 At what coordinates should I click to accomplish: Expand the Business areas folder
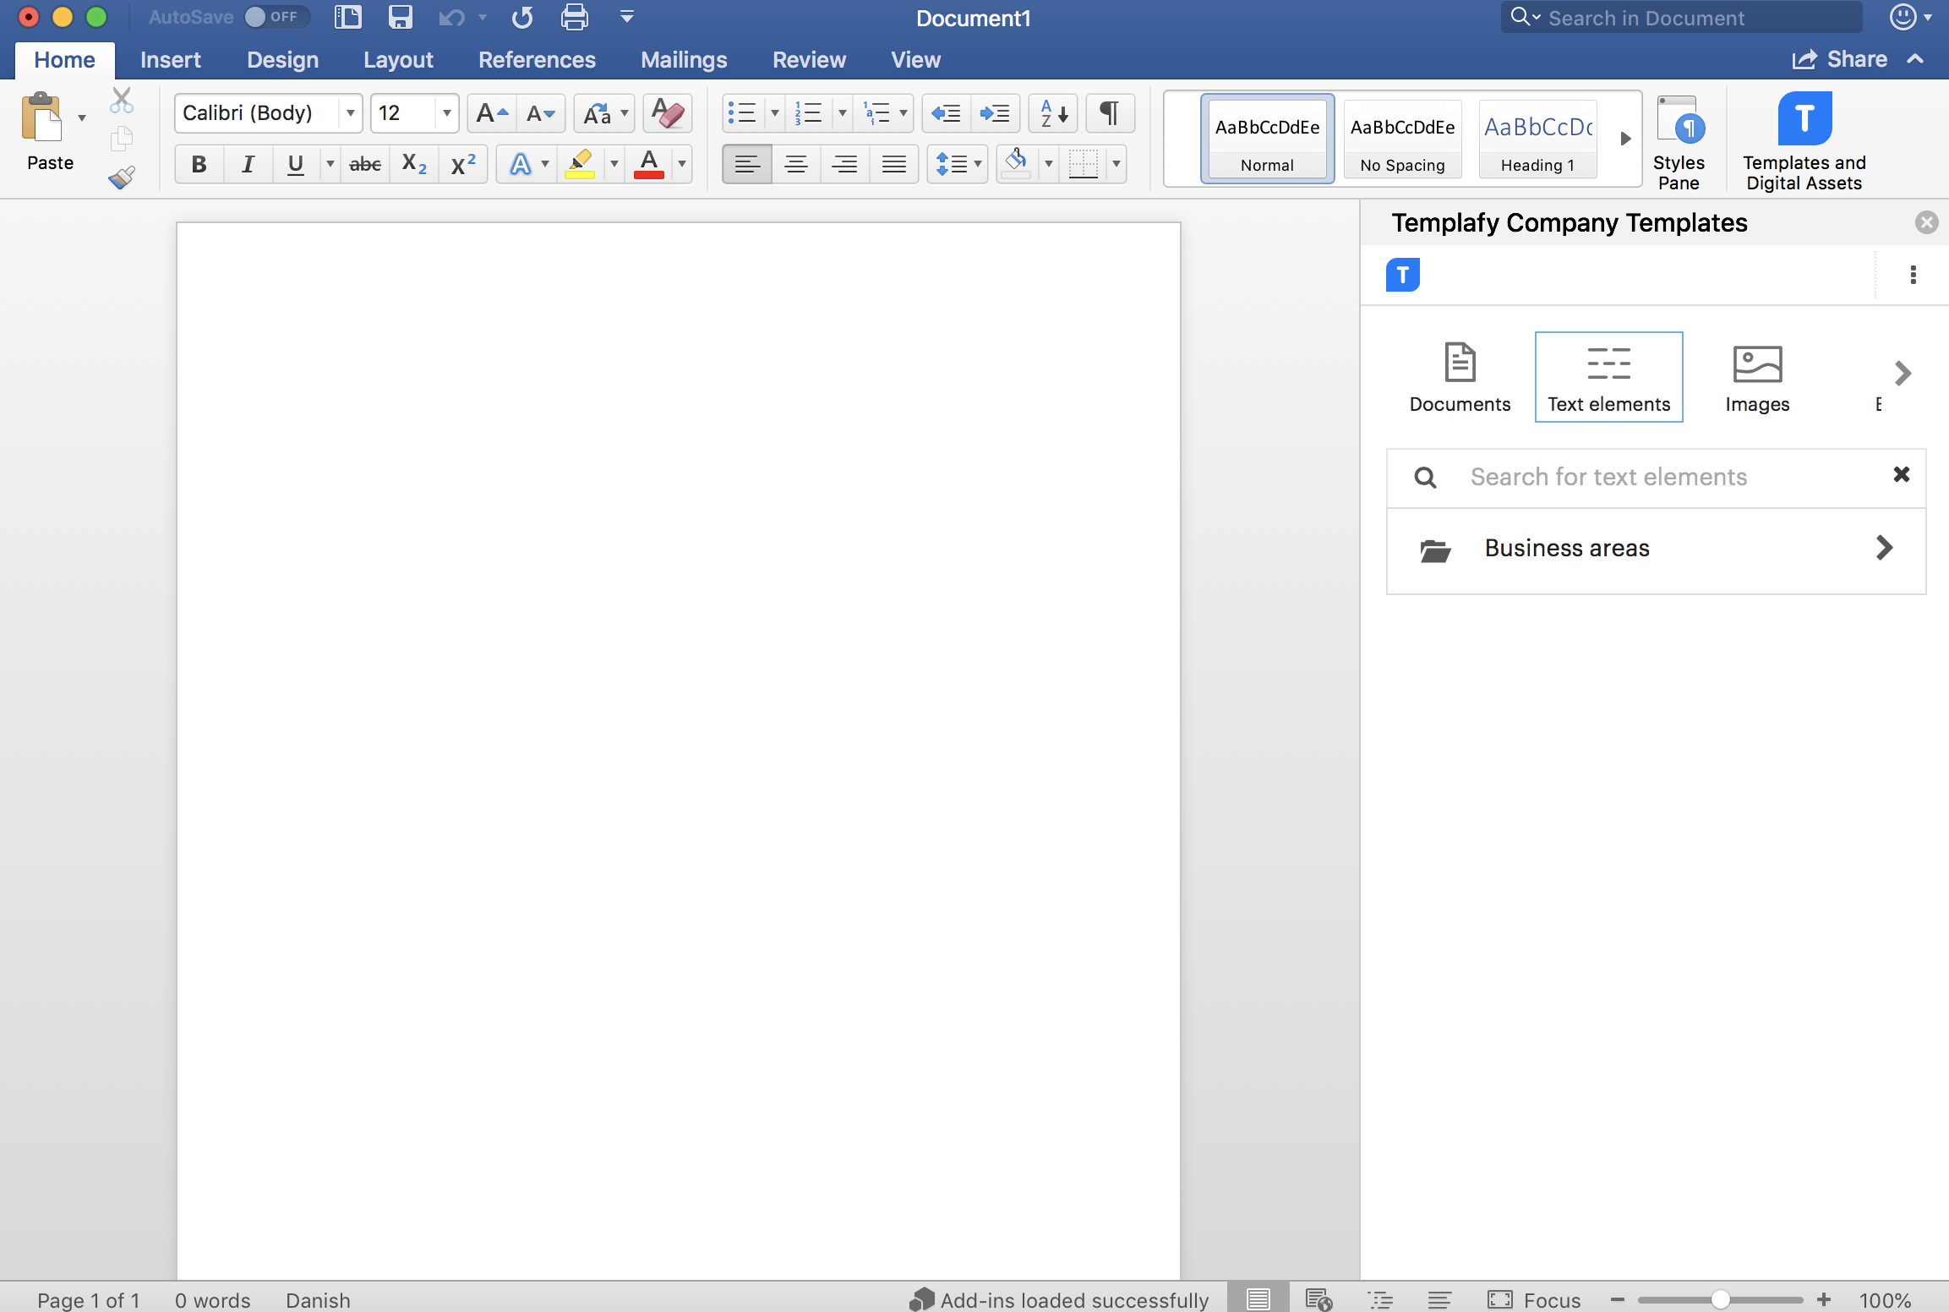click(1886, 546)
